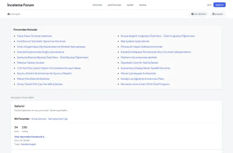Open Karabük Eskipazar Pomeranian Boo topic

coord(156,52)
